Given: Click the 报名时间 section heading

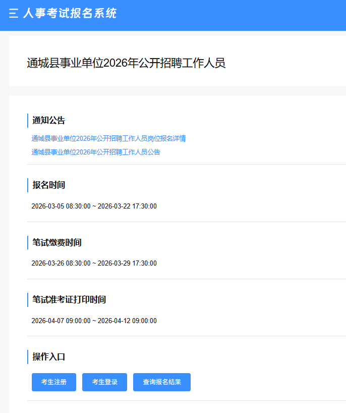Looking at the screenshot, I should (x=49, y=185).
